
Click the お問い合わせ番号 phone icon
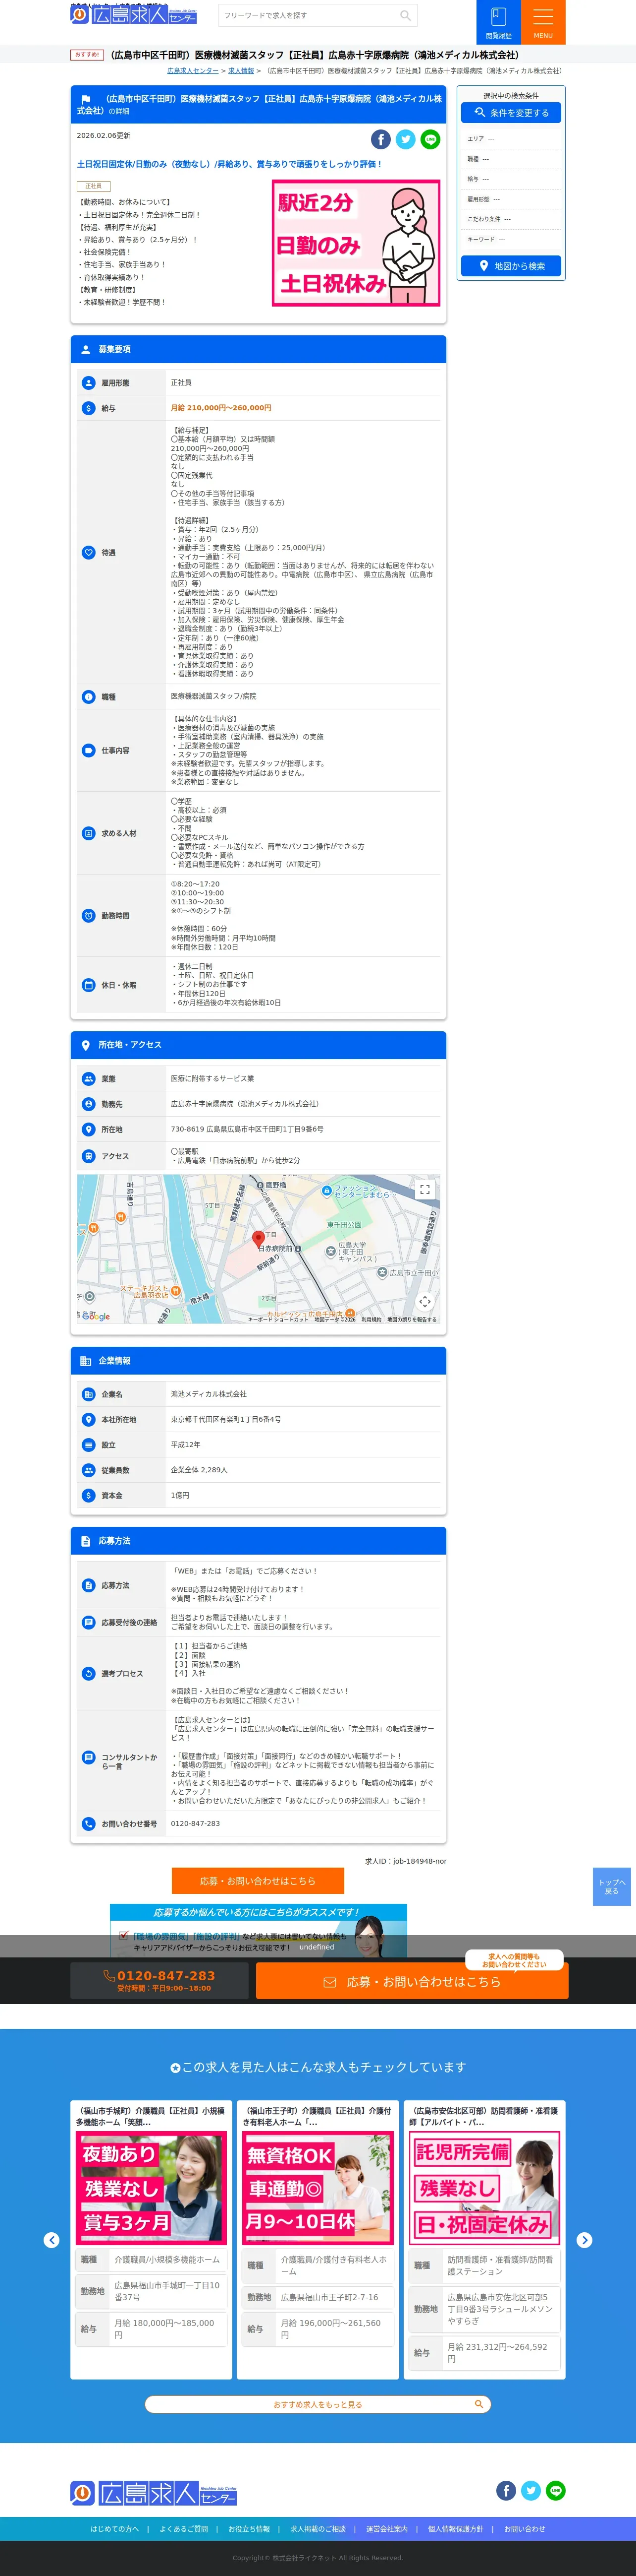(x=89, y=1824)
